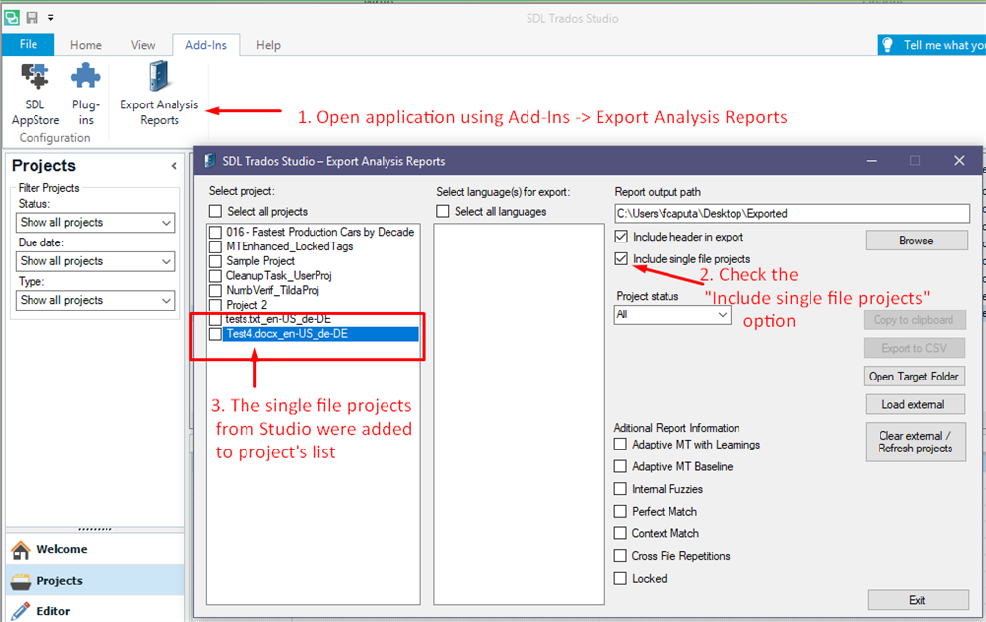Uncheck Include header in export

click(x=621, y=237)
